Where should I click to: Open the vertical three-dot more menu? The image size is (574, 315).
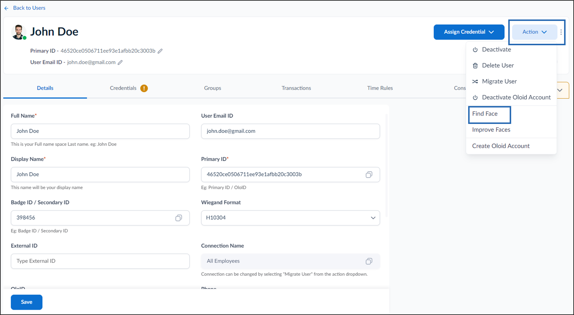click(561, 32)
